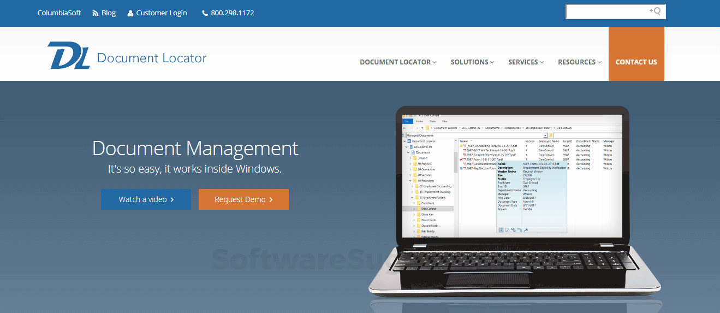Collapse the 20 Employee Folders tree node

(412, 197)
